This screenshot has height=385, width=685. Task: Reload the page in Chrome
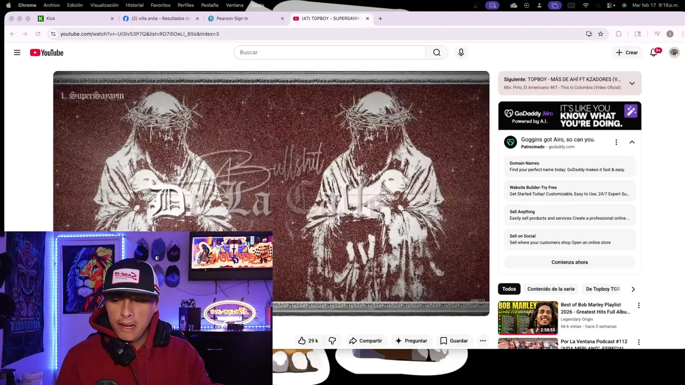coord(37,34)
